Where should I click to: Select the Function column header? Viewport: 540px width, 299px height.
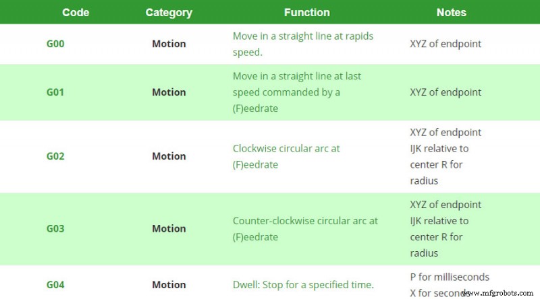click(307, 12)
